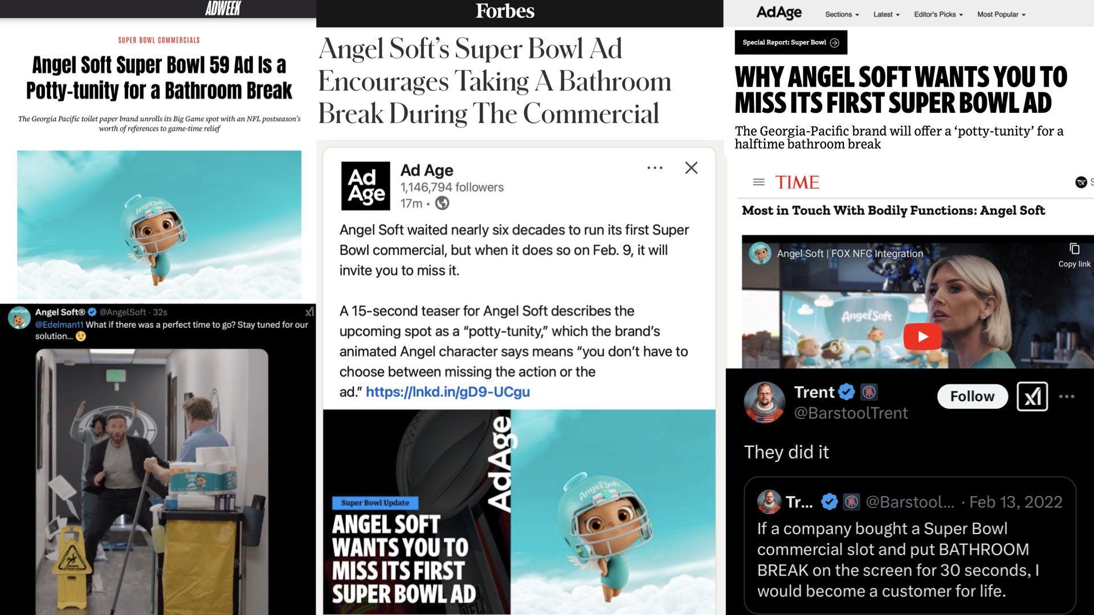Viewport: 1094px width, 615px height.
Task: Play the Angel Soft FOX NFC Integration video
Action: click(922, 337)
